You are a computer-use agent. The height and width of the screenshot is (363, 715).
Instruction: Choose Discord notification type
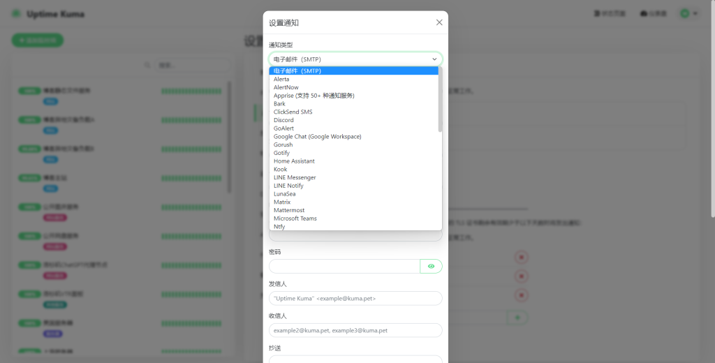(x=353, y=120)
